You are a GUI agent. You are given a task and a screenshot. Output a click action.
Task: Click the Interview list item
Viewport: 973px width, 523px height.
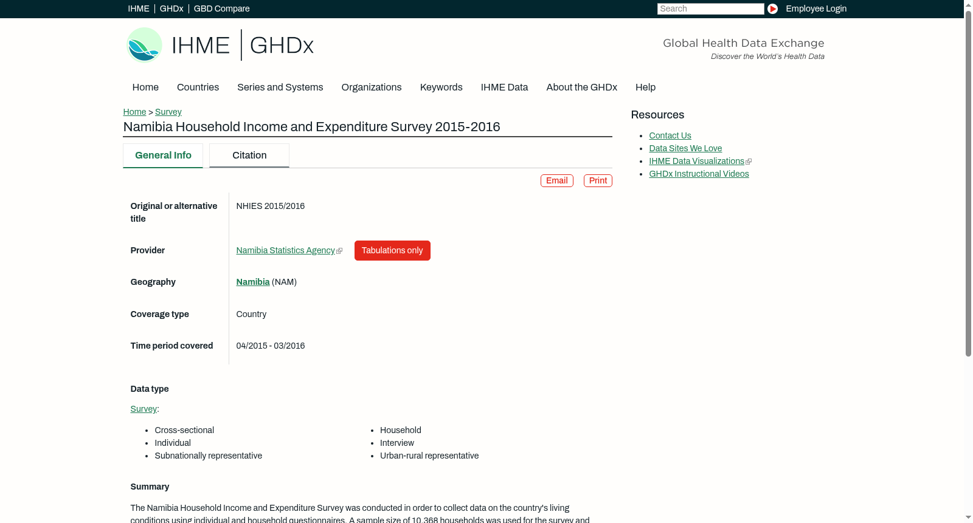tap(397, 443)
